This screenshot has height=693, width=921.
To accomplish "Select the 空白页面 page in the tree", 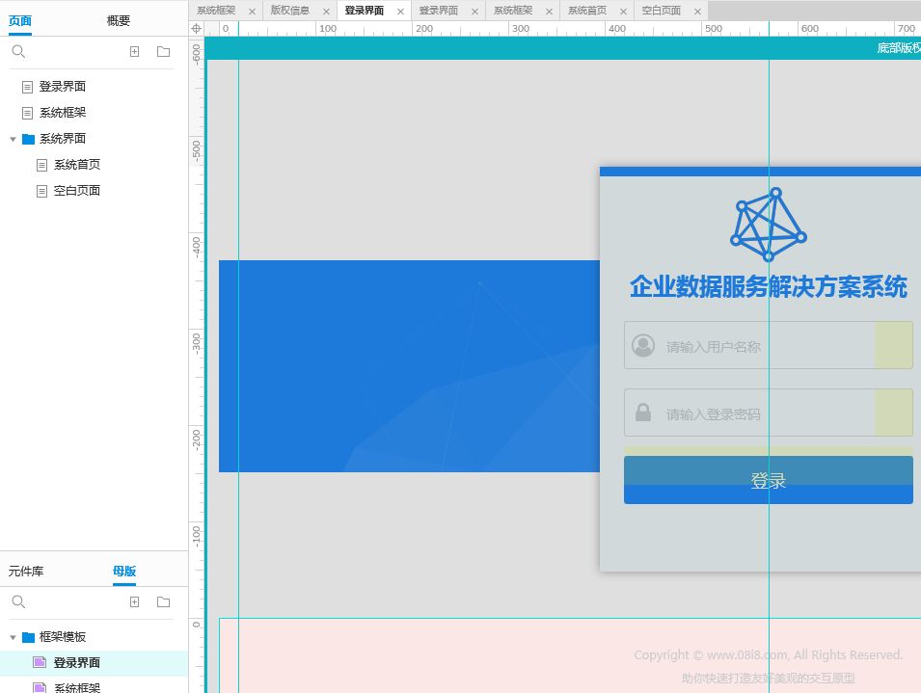I will [x=77, y=191].
